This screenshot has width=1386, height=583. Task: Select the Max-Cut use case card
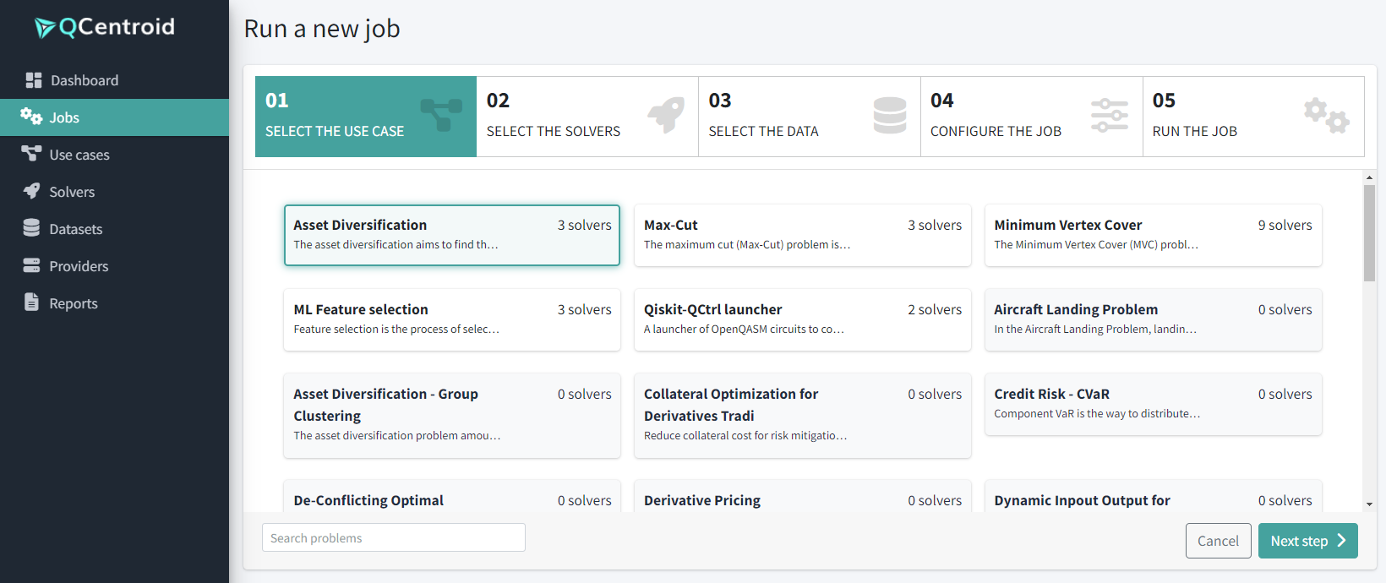pos(802,235)
